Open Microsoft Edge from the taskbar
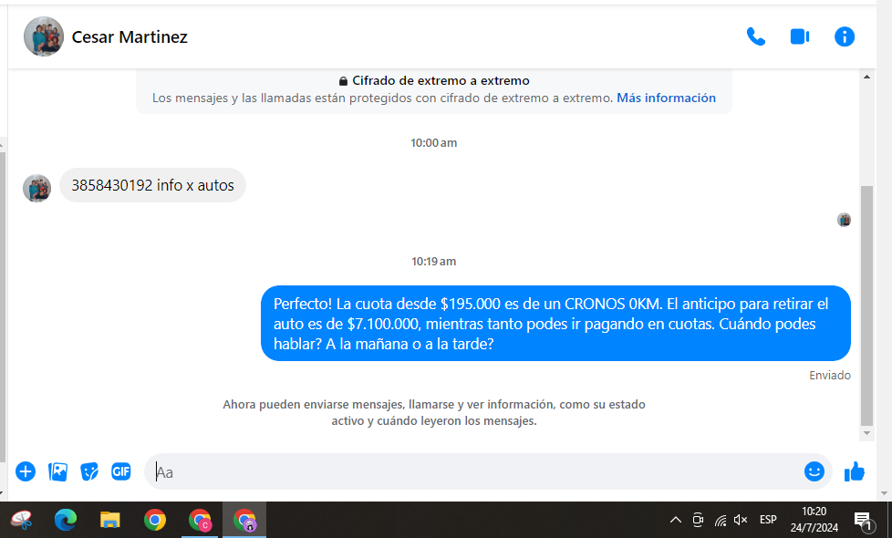Screen dimensions: 892x538 tap(66, 520)
